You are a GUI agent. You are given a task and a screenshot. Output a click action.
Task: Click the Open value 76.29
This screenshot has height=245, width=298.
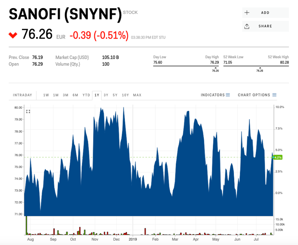point(38,64)
